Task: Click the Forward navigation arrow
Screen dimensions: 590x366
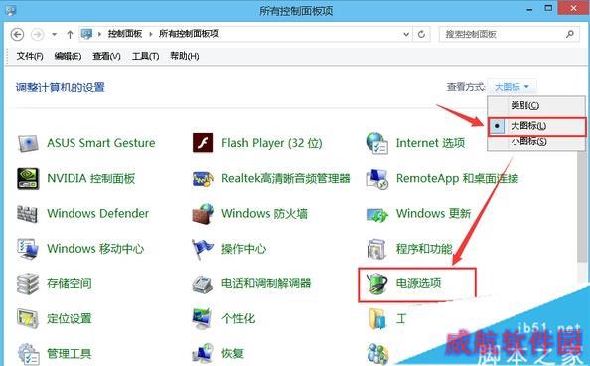Action: 37,34
